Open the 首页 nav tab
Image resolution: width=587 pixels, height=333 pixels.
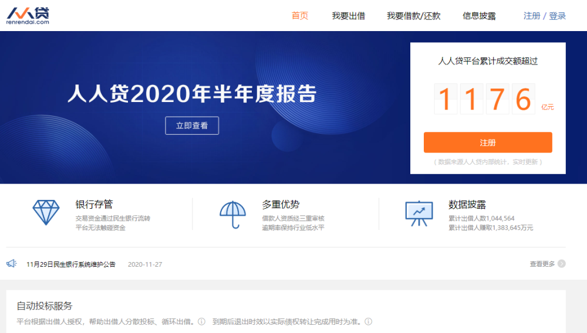[x=300, y=16]
